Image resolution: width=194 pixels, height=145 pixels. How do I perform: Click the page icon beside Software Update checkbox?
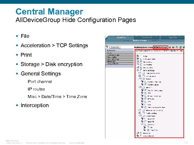point(138,59)
